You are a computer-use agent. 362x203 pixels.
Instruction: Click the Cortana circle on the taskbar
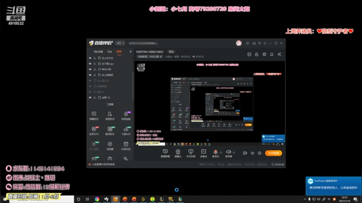point(78,199)
